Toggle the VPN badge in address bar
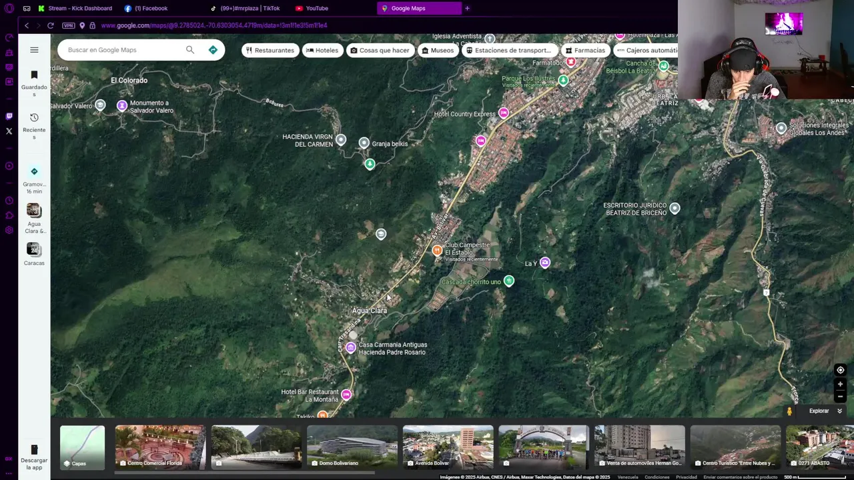 click(68, 25)
